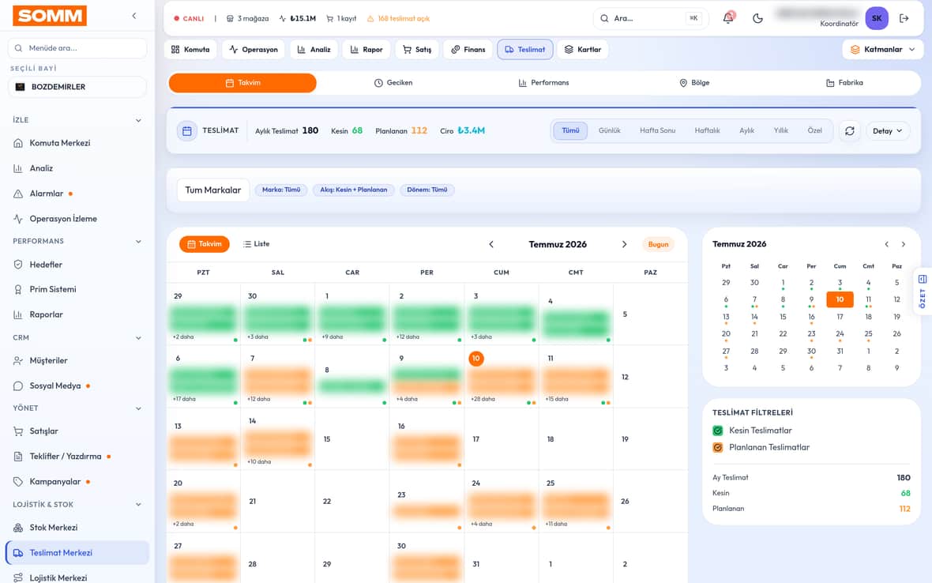Open the Finans top menu tab

pos(468,49)
